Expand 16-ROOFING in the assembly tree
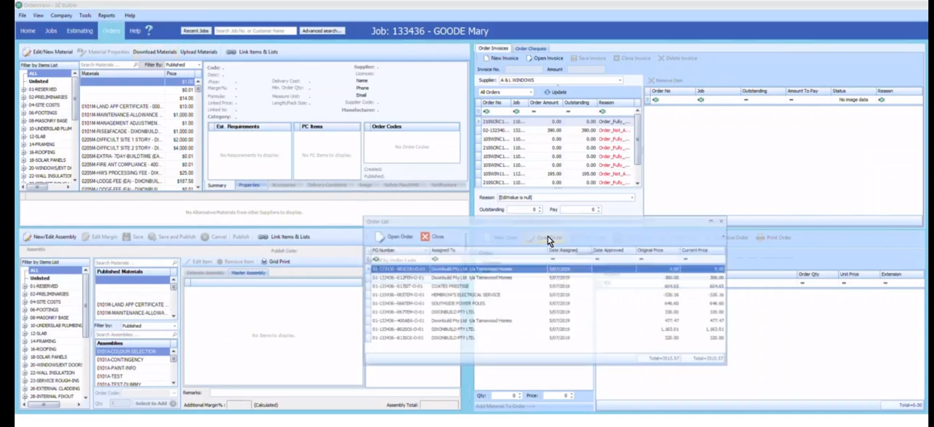Image resolution: width=934 pixels, height=427 pixels. coord(25,349)
